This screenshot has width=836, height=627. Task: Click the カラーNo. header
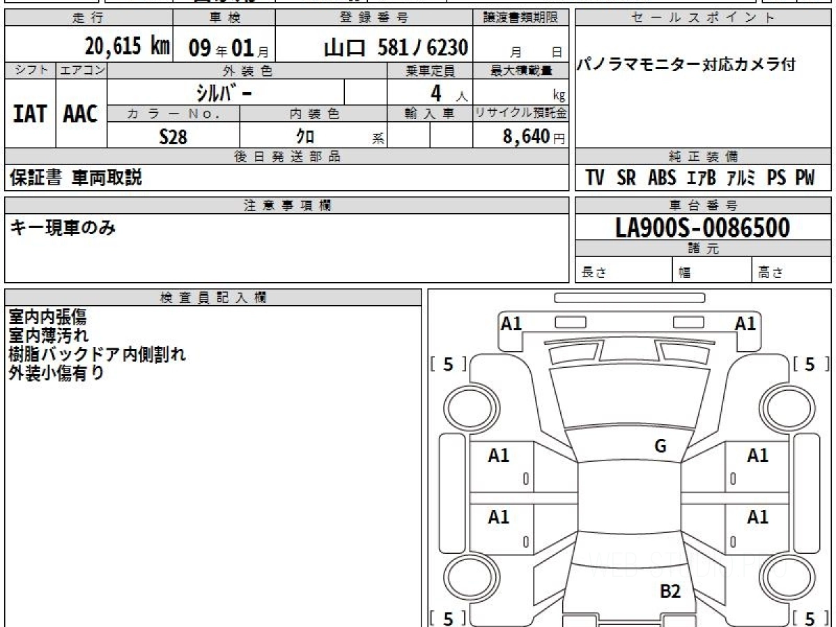tap(173, 114)
